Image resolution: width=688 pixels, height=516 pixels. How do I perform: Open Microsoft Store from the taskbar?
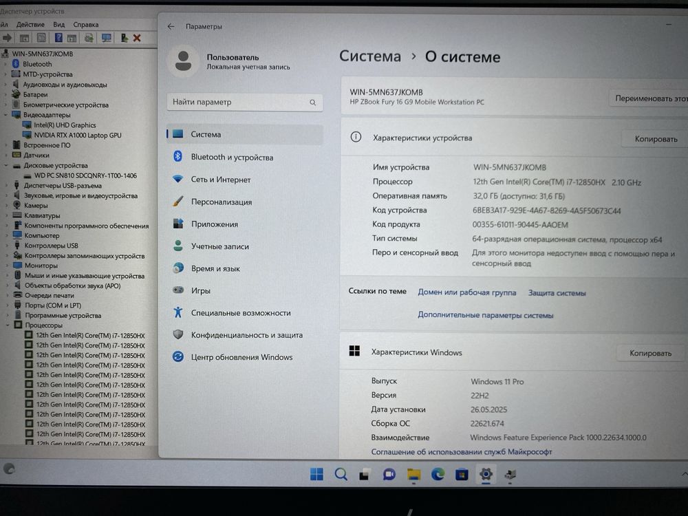point(462,474)
